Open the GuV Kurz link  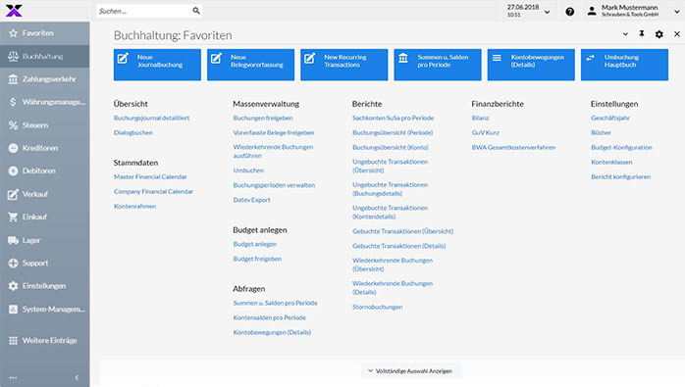486,132
